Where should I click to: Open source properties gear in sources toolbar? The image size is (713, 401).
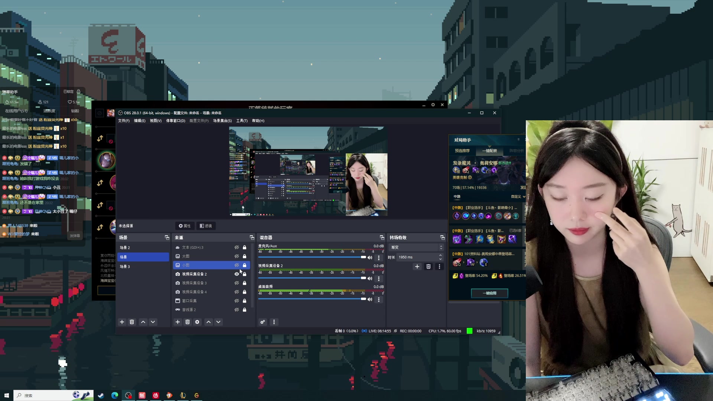pyautogui.click(x=198, y=322)
